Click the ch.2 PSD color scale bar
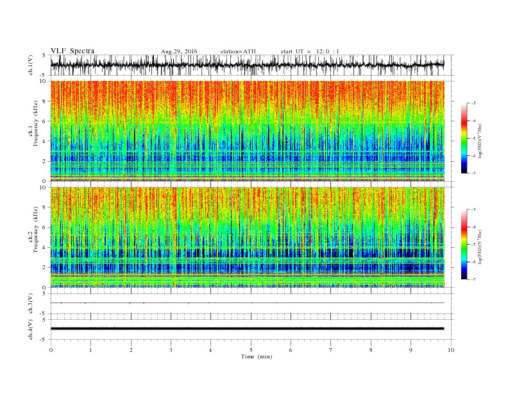508x393 pixels. (x=464, y=244)
